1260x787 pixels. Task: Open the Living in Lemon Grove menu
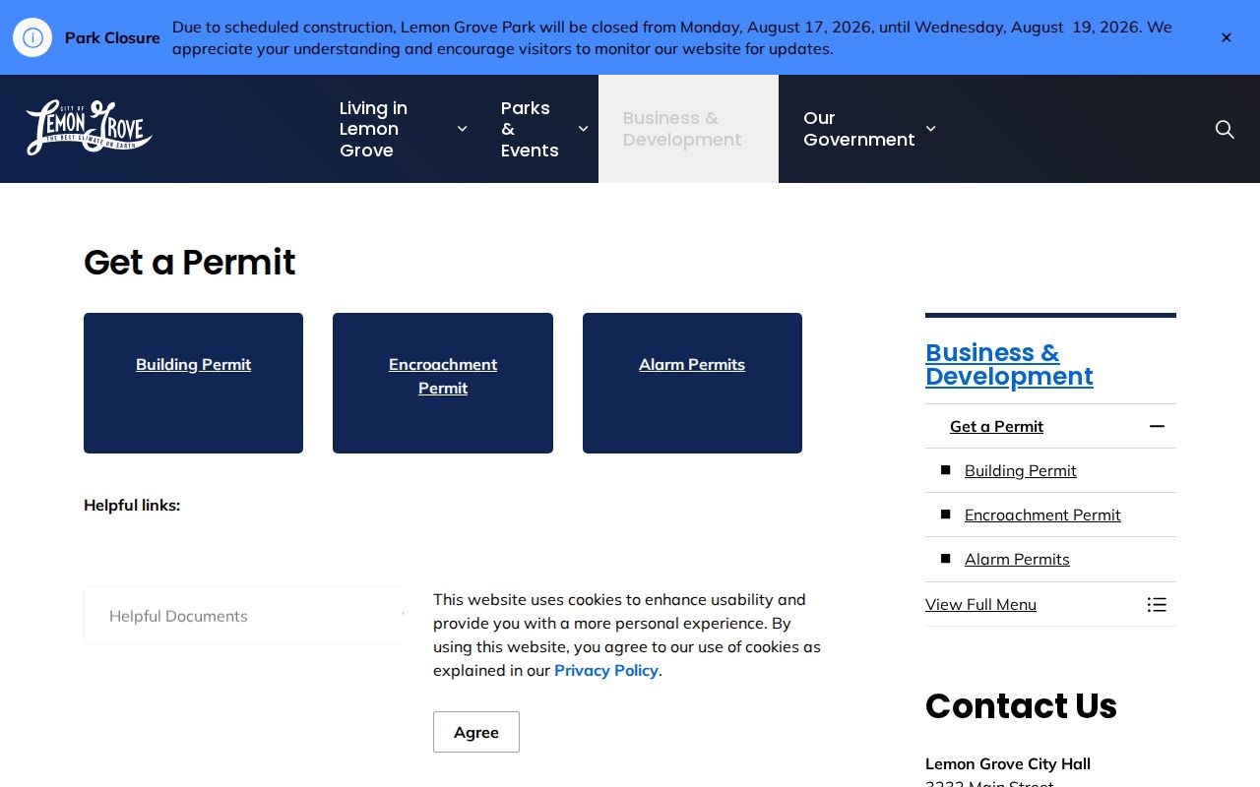pyautogui.click(x=374, y=129)
